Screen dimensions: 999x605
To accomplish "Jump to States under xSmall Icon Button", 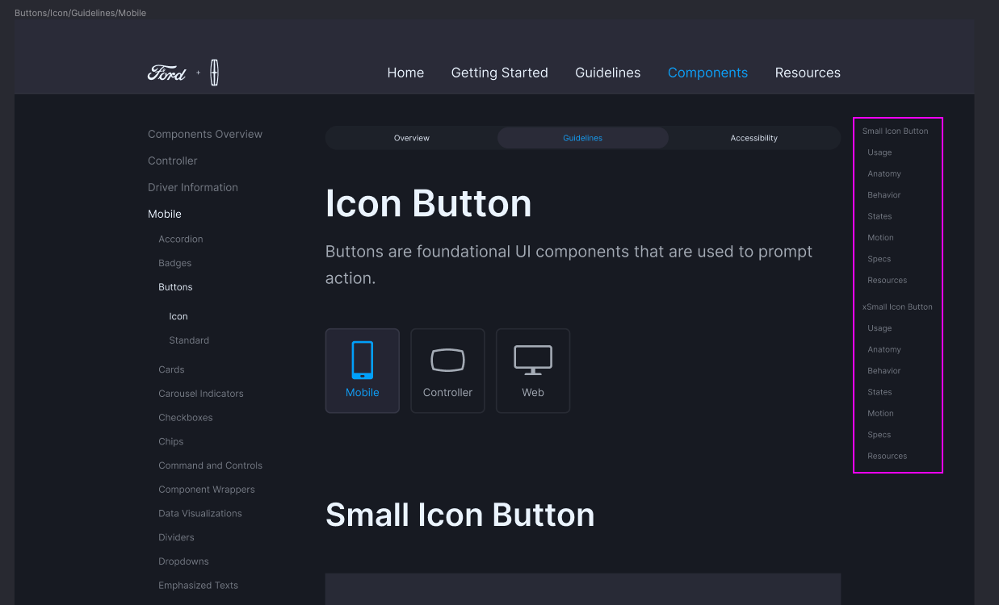I will pyautogui.click(x=879, y=392).
